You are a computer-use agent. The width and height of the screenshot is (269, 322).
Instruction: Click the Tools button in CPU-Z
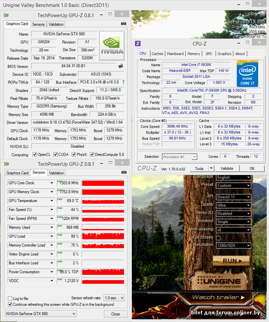pos(199,168)
